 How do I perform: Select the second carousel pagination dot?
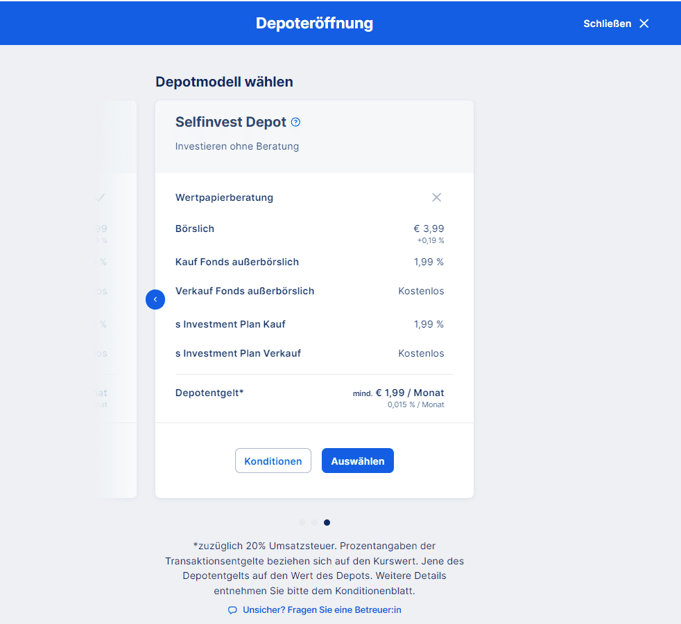click(314, 522)
